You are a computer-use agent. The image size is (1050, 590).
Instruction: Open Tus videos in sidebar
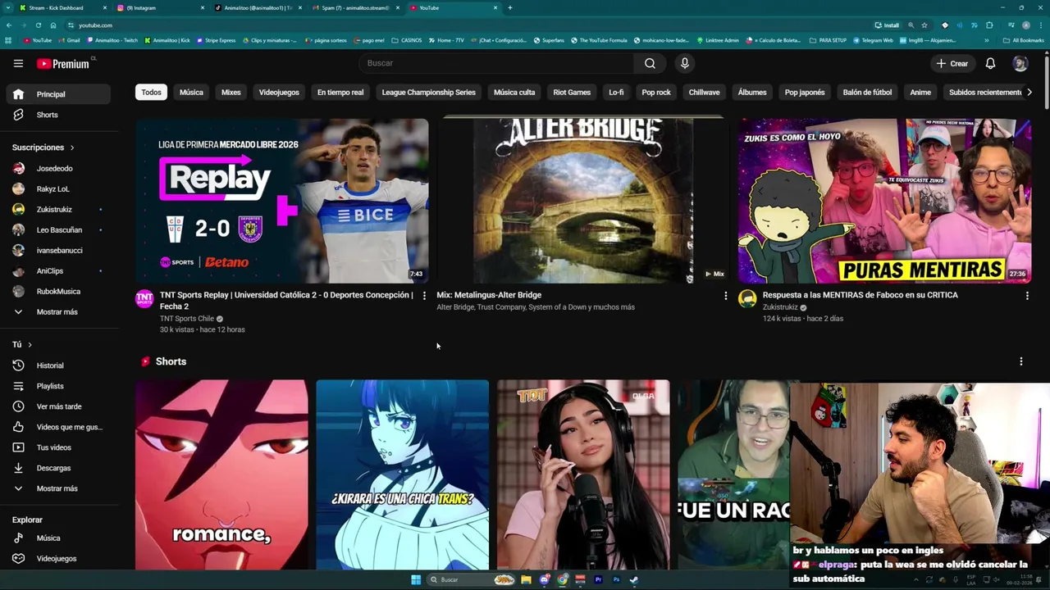click(58, 447)
